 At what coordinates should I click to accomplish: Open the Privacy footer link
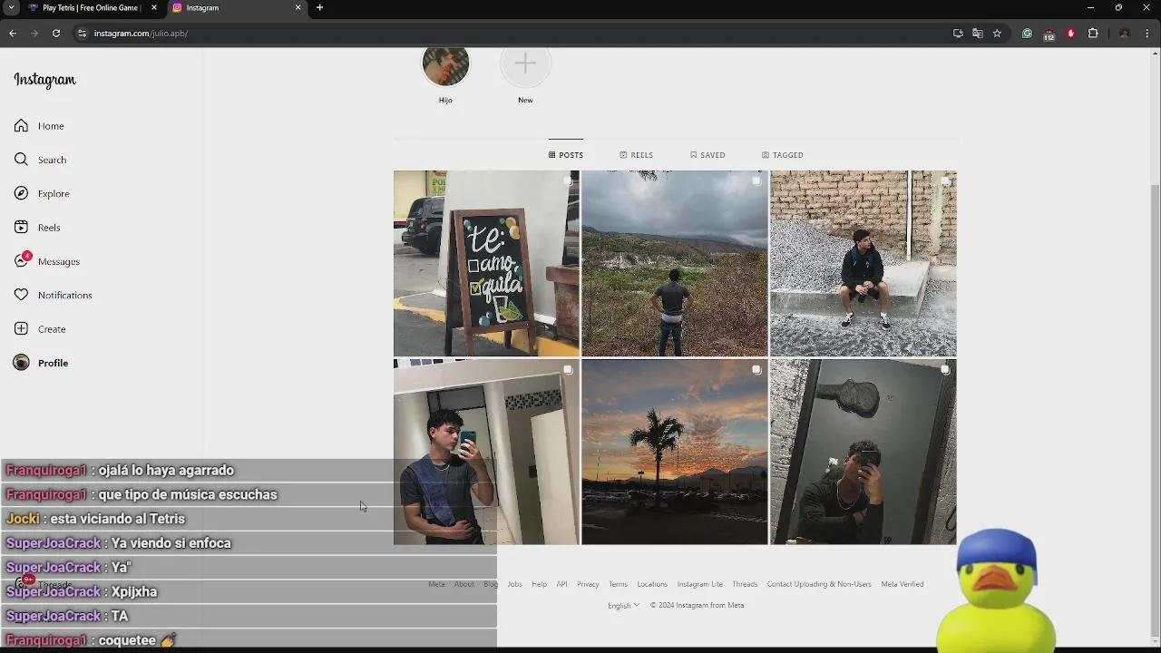[588, 584]
